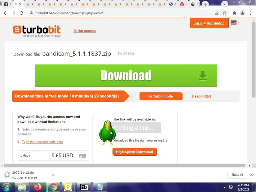Click the scroll down arrow of the page

coord(254,161)
